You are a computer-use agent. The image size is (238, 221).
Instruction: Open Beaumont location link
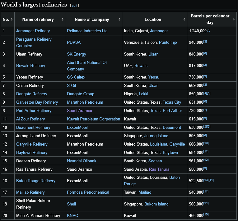(172, 127)
